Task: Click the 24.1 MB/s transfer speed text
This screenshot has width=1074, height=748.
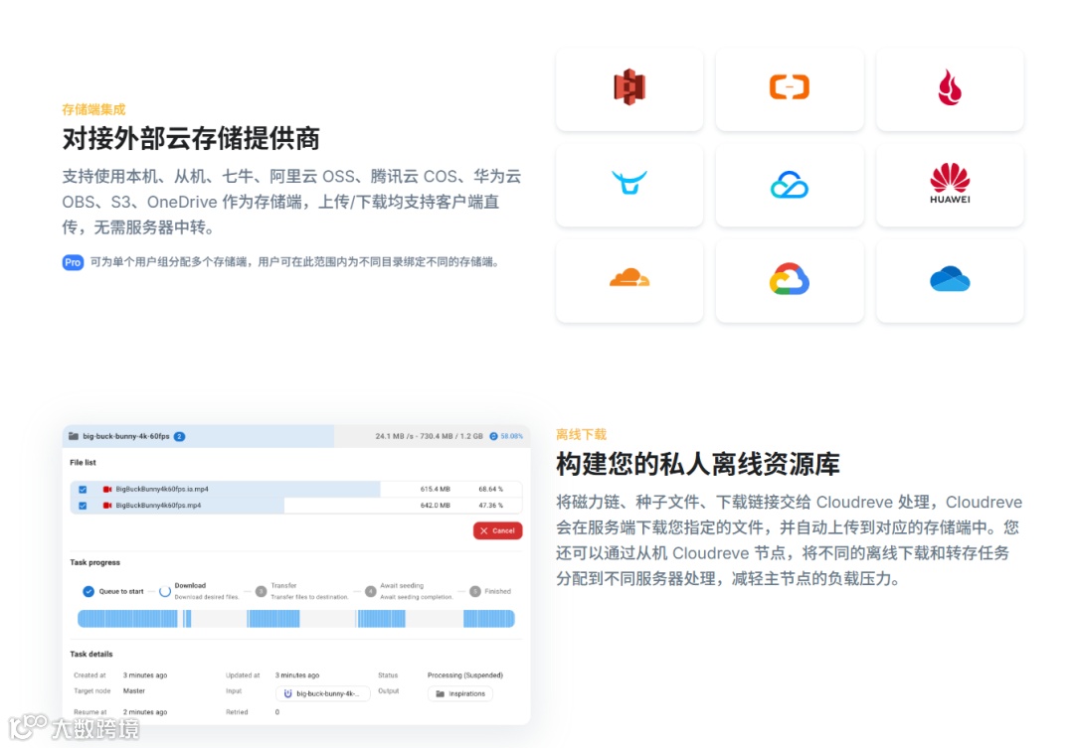Action: pyautogui.click(x=394, y=436)
